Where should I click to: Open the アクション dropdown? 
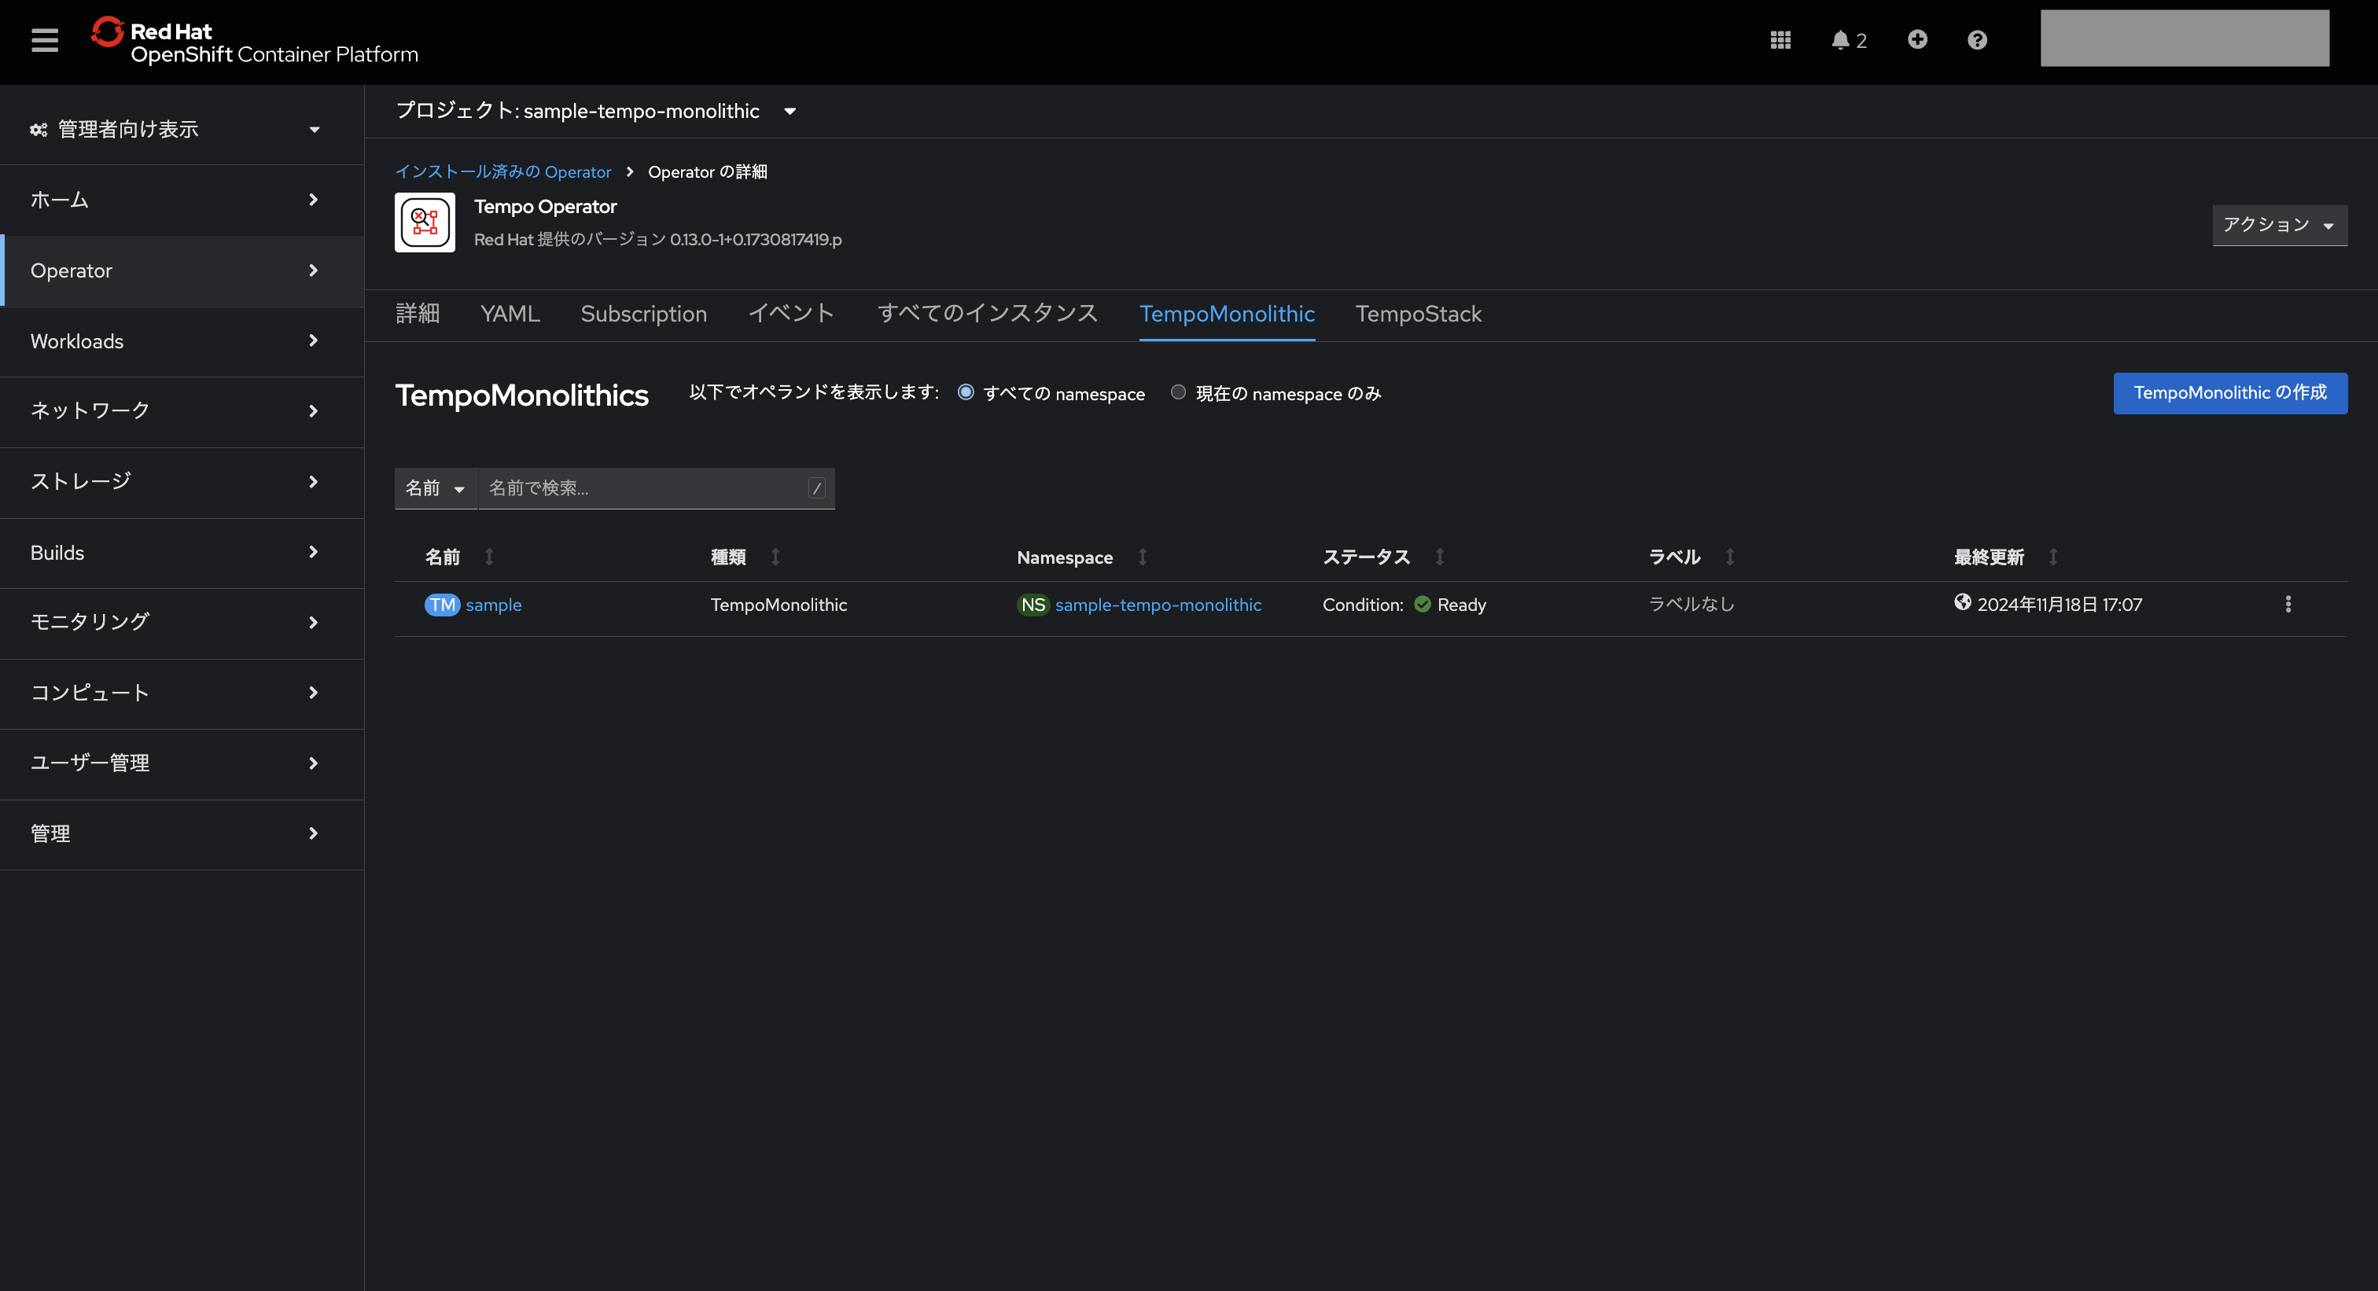pos(2278,225)
